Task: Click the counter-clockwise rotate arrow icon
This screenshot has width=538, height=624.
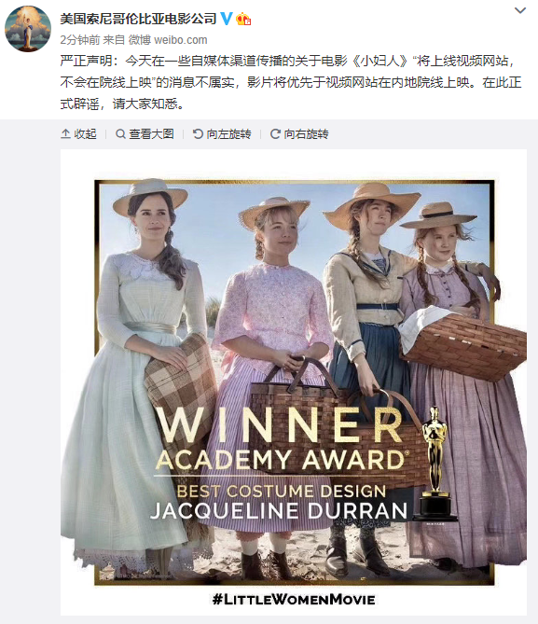Action: (x=198, y=134)
